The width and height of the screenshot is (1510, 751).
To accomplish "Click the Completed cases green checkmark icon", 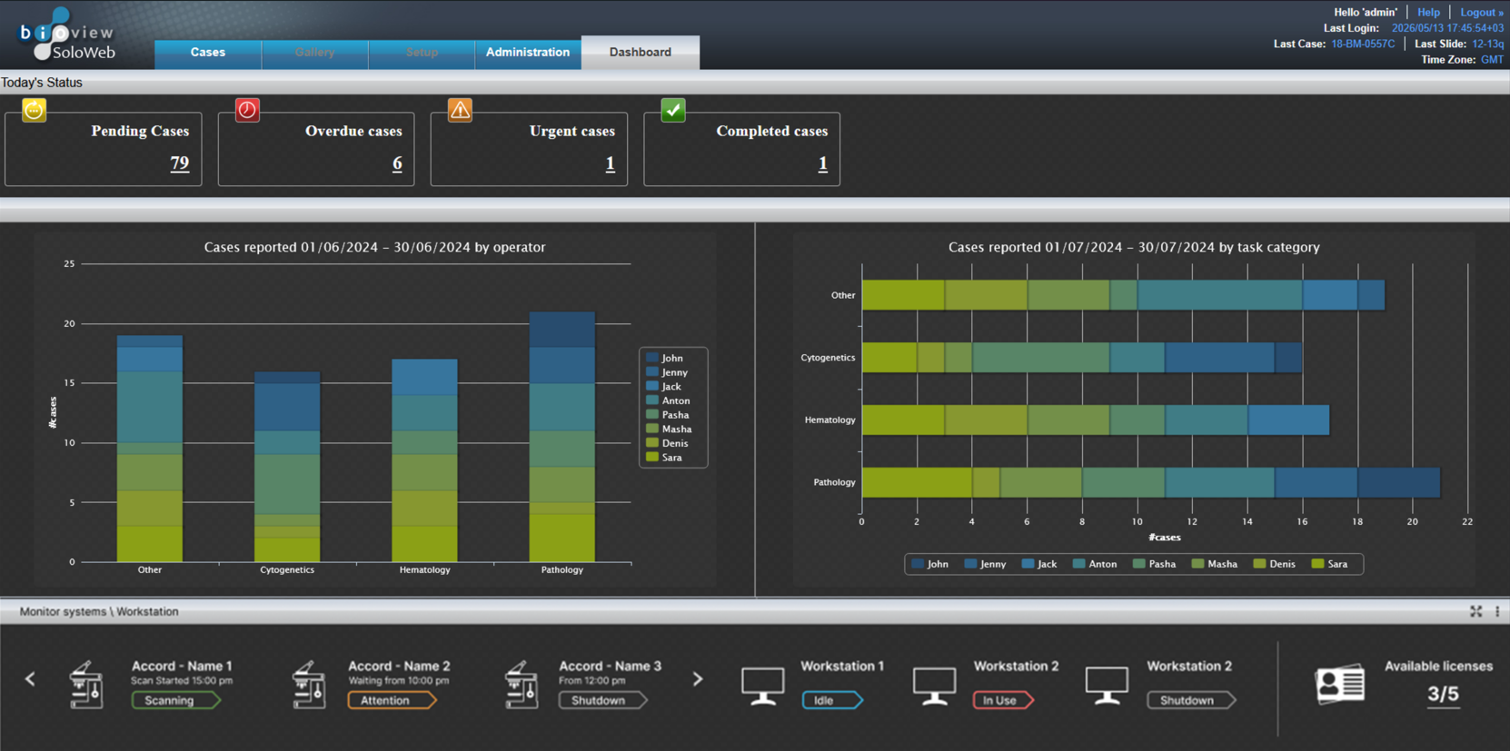I will point(673,110).
